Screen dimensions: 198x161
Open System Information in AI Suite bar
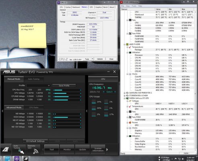pyautogui.click(x=98, y=149)
